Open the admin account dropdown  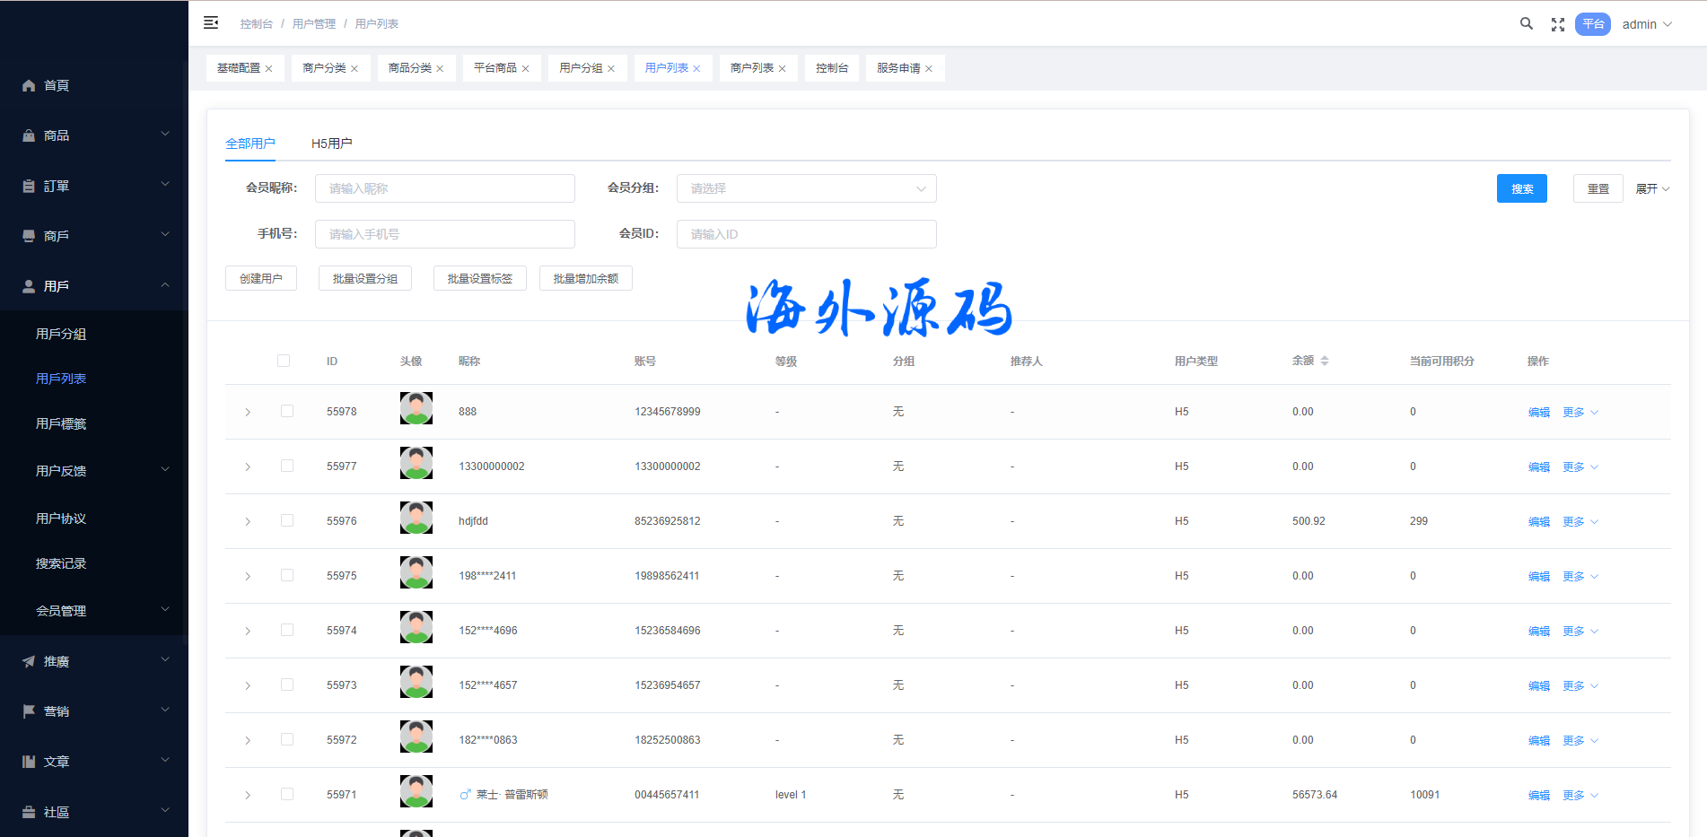[1647, 24]
